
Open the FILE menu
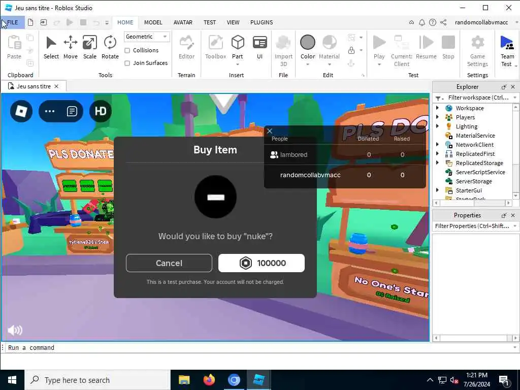point(13,22)
